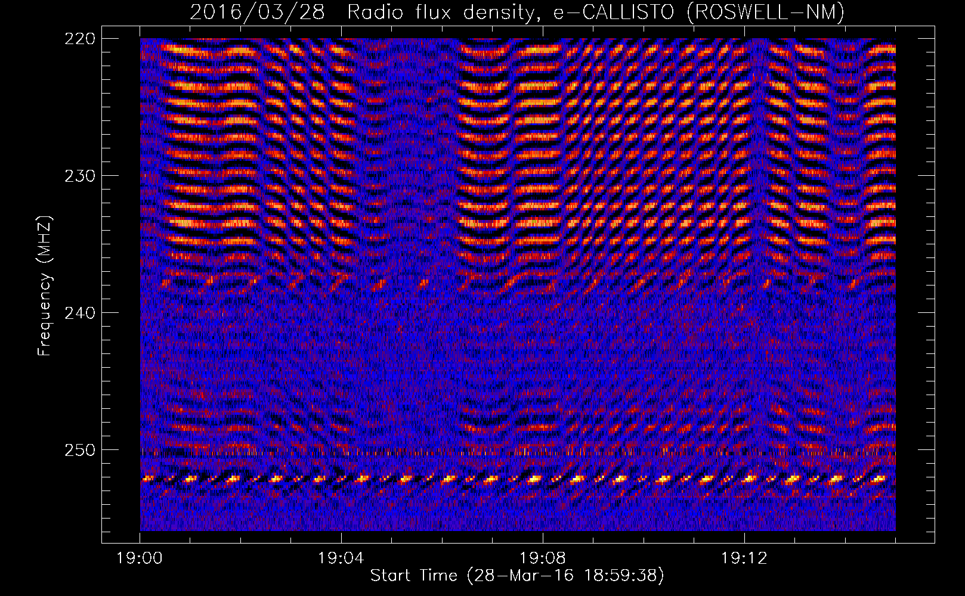Click the 19:12 time tick label
Image resolution: width=965 pixels, height=596 pixels.
click(744, 558)
